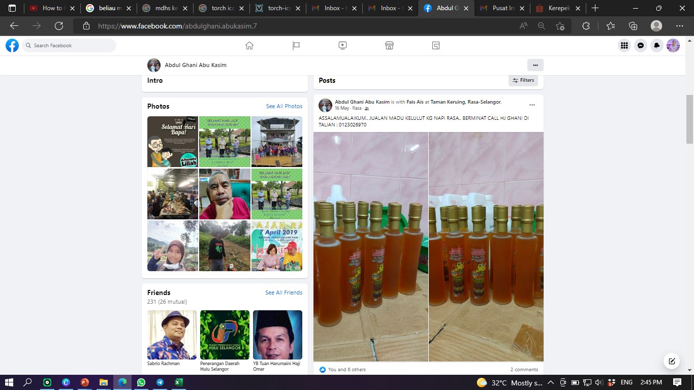The height and width of the screenshot is (390, 694).
Task: Open the Selamat Hari Bapa photo thumbnail
Action: (x=173, y=142)
